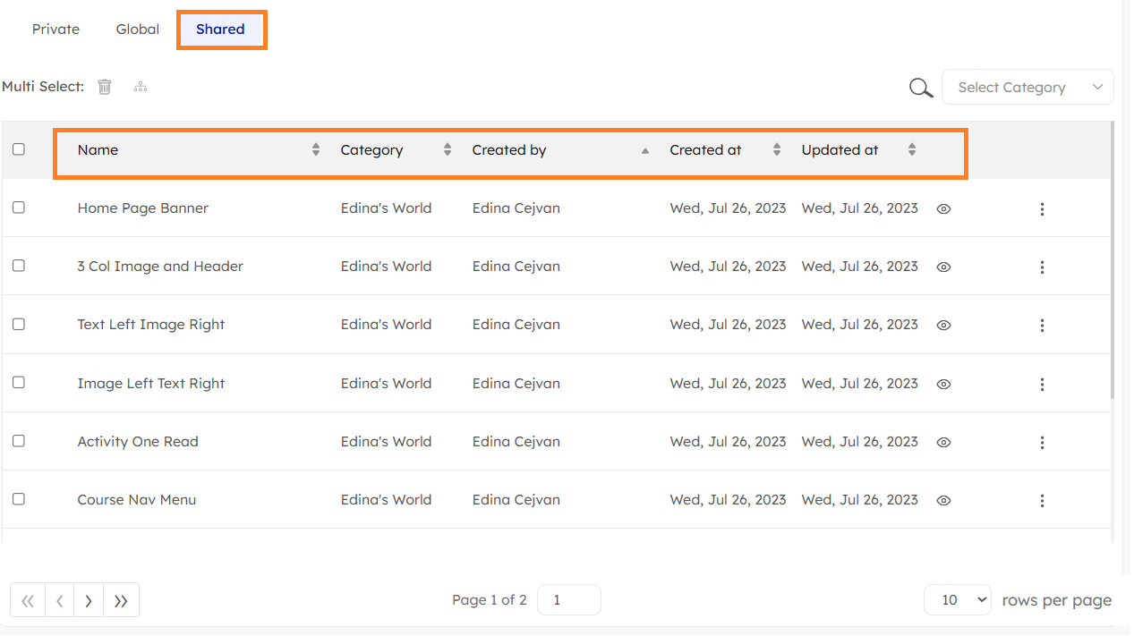The height and width of the screenshot is (636, 1134).
Task: Go to next page of results
Action: 89,601
